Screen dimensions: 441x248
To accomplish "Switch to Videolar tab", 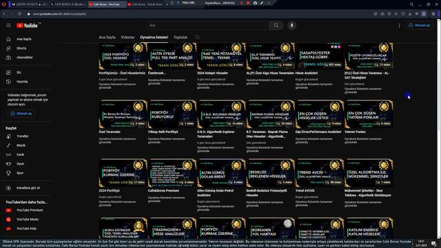I will click(x=127, y=37).
